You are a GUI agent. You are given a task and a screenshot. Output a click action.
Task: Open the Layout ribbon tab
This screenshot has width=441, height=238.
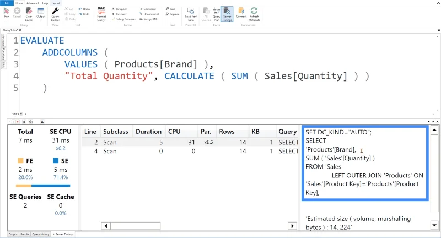tap(56, 3)
